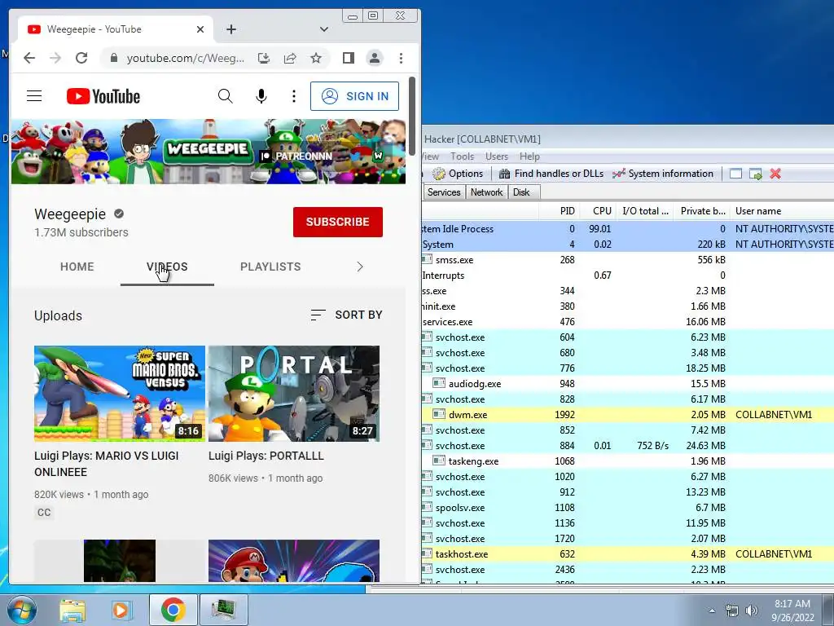Search with your voice microphone
834x626 pixels.
point(261,96)
